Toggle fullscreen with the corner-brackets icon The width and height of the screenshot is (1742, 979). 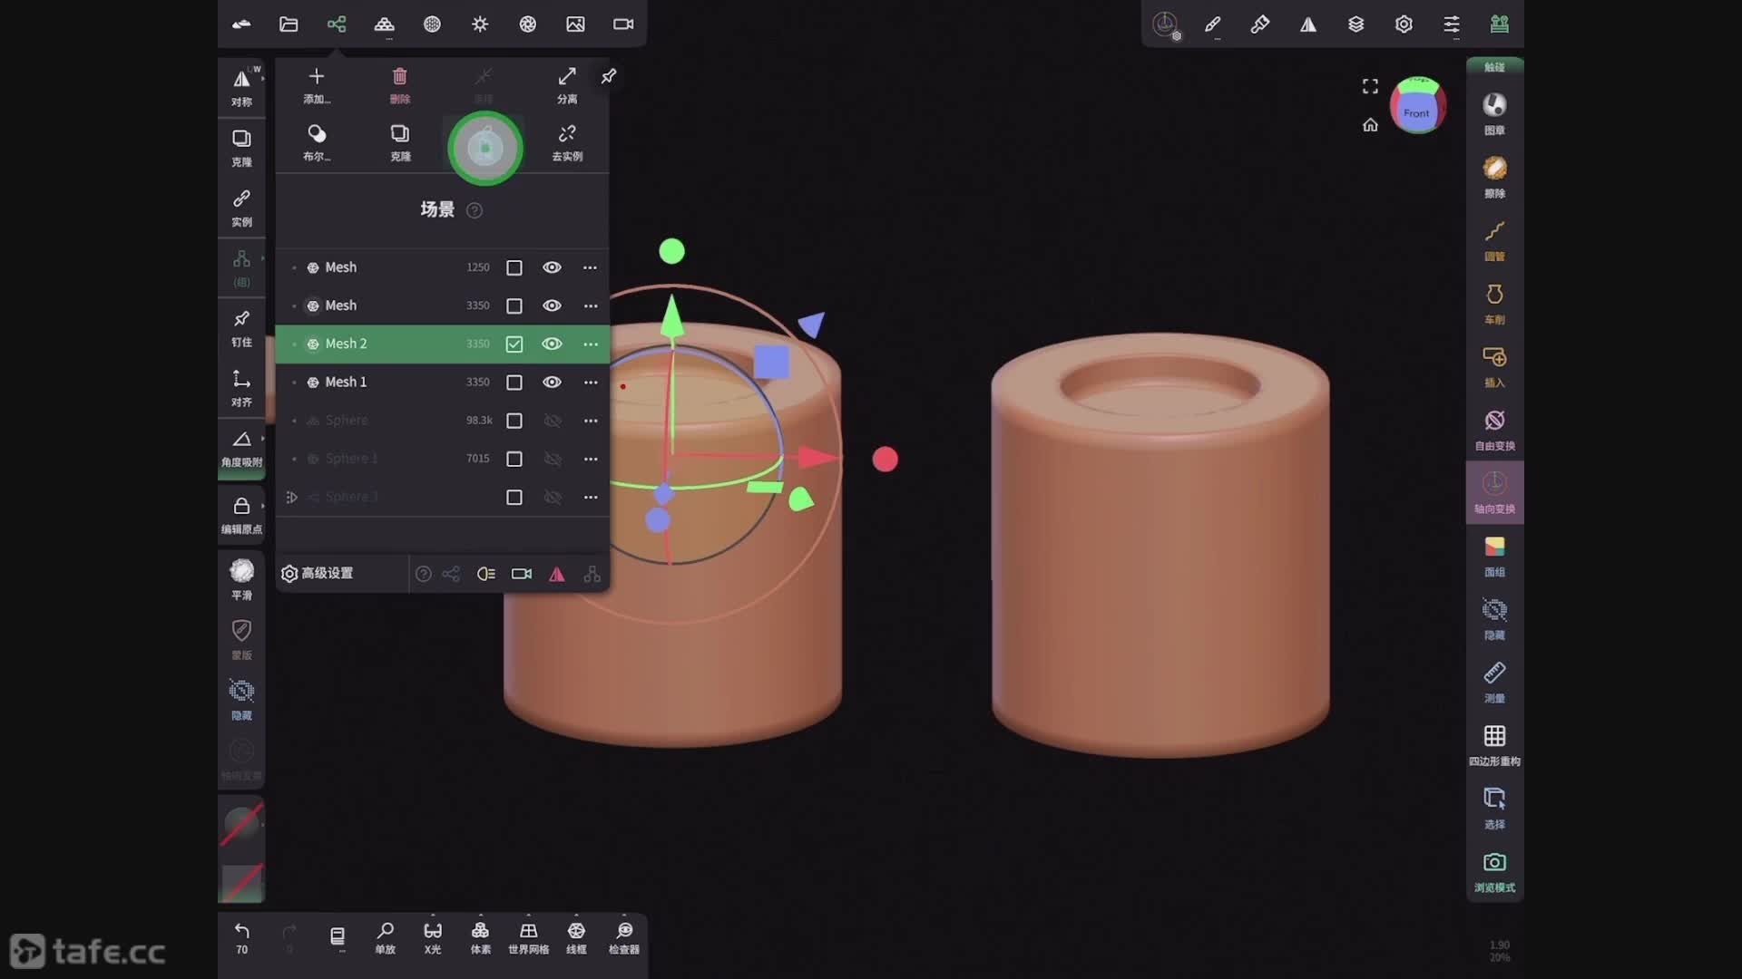[1370, 86]
